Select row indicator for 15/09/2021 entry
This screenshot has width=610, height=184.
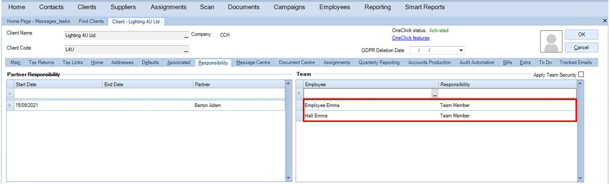click(x=10, y=105)
